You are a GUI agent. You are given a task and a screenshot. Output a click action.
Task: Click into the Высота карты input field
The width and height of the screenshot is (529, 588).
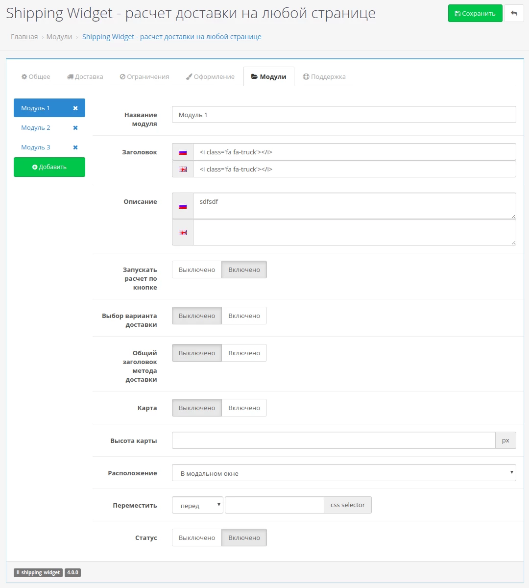coord(334,441)
